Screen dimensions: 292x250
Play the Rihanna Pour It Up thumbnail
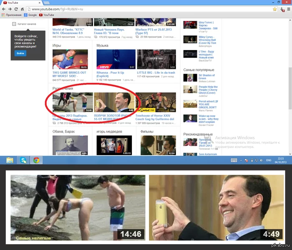[116, 59]
